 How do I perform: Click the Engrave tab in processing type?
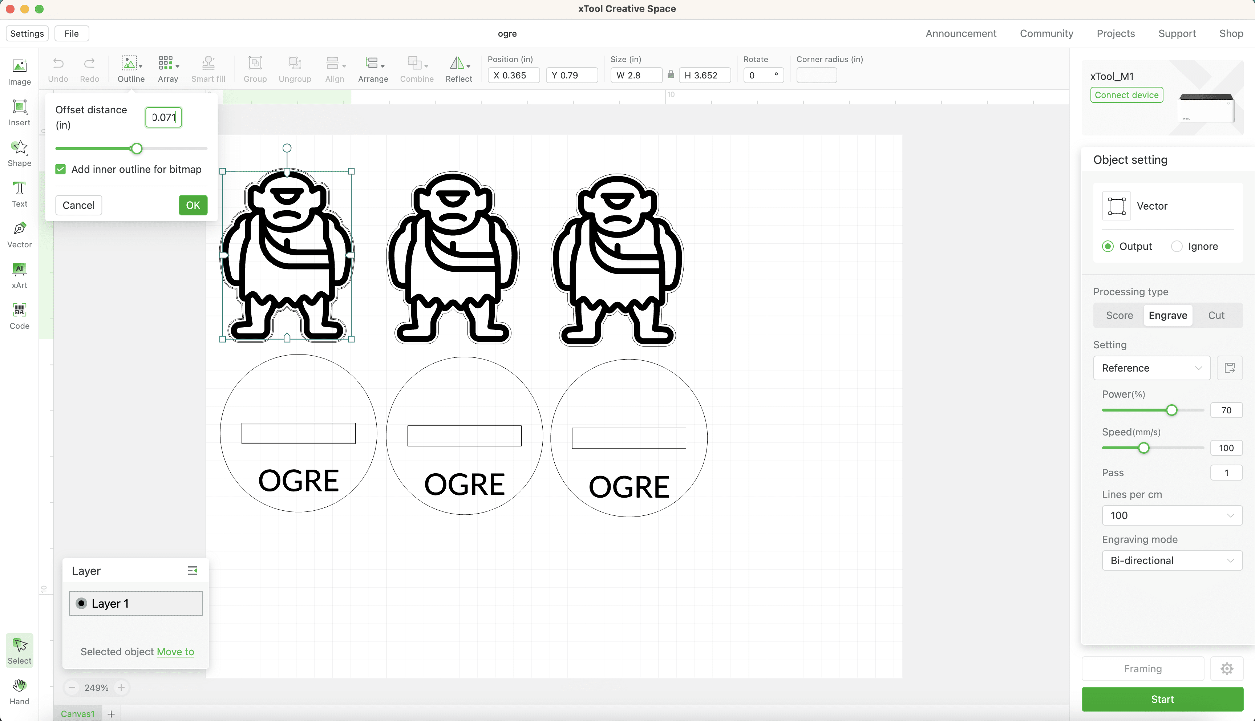(x=1168, y=315)
